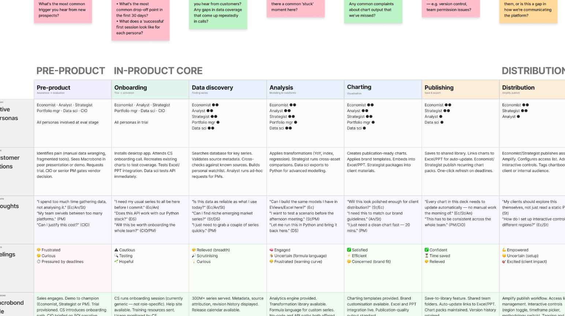Select the Onboarding column header
Screen dimensions: 565x316
150,89
